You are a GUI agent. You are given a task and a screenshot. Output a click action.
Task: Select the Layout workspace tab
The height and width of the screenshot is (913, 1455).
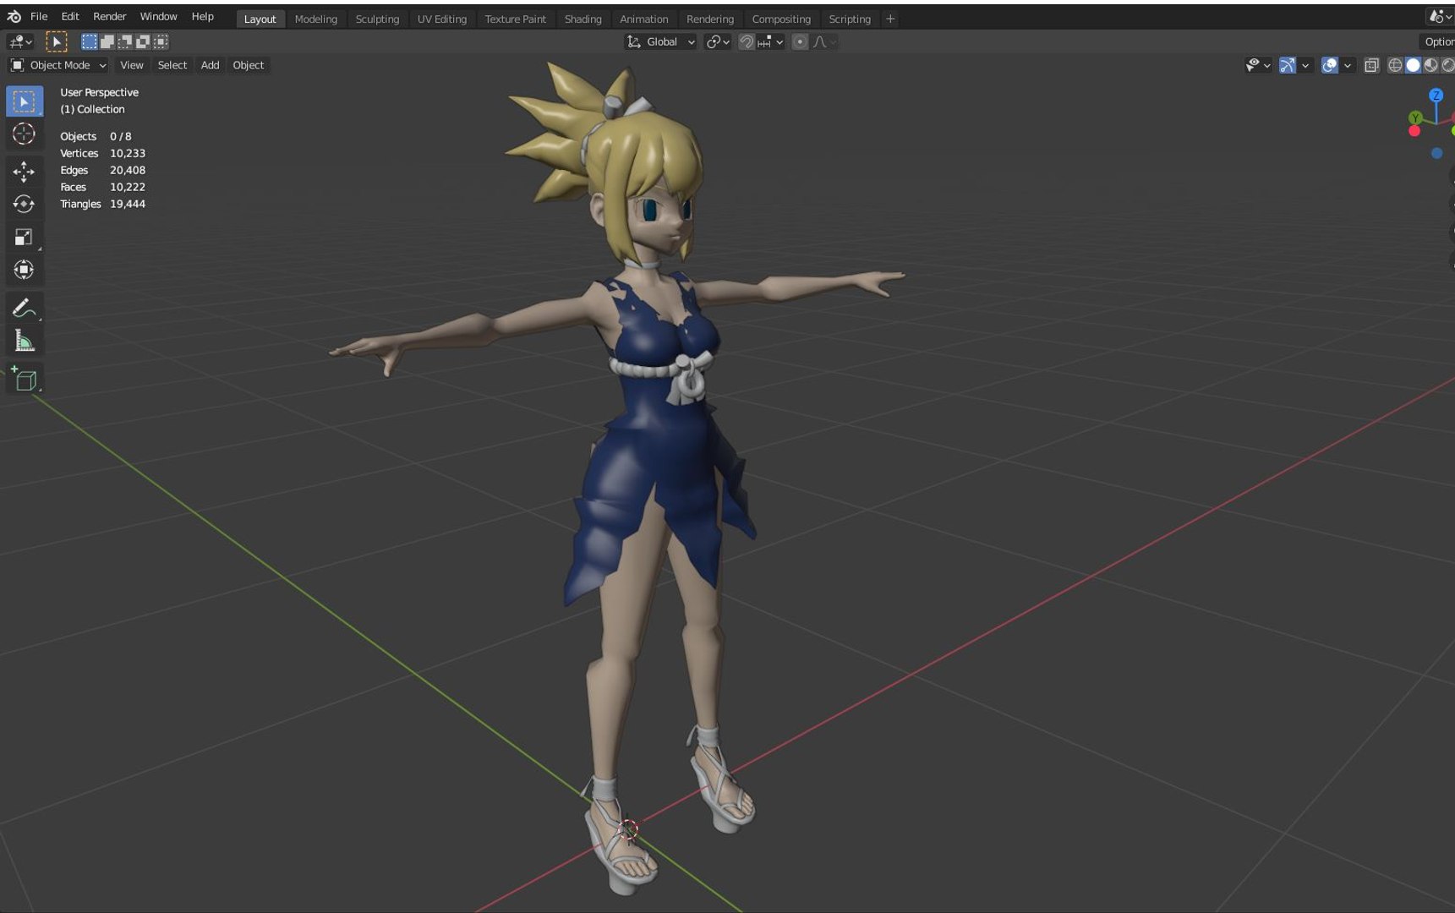click(x=260, y=19)
